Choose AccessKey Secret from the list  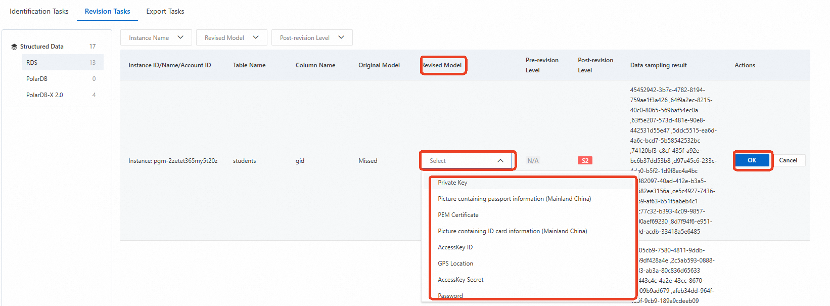pos(528,280)
